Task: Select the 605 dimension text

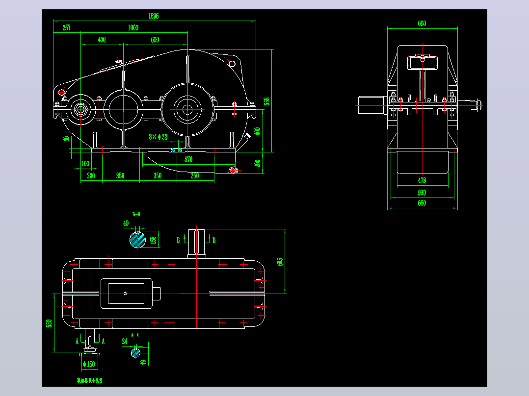Action: pyautogui.click(x=280, y=262)
